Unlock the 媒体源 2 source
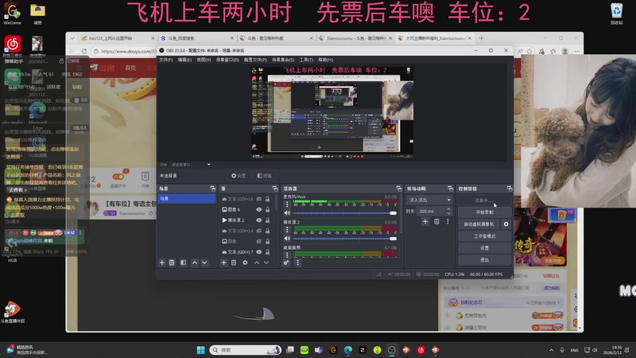Viewport: 636px width, 358px height. click(x=268, y=220)
